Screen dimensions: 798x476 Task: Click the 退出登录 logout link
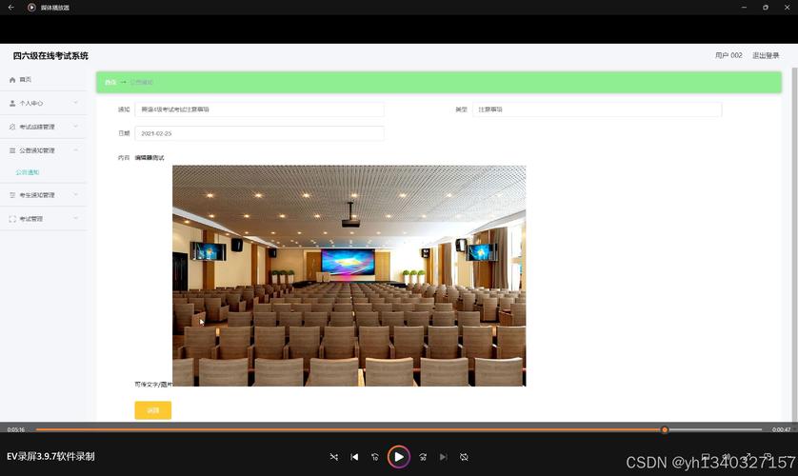(x=765, y=56)
